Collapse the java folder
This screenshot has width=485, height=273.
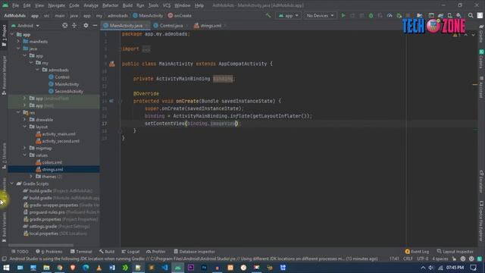click(x=18, y=49)
